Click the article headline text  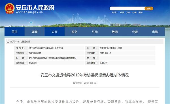pyautogui.click(x=85, y=75)
